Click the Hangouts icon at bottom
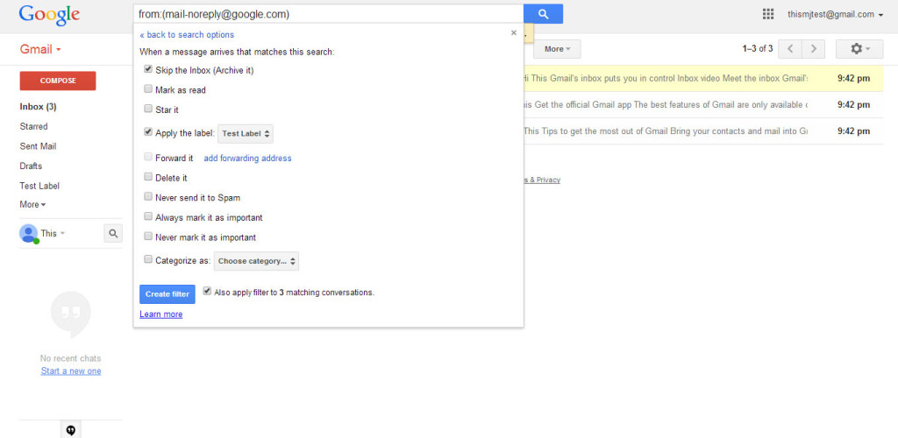898x438 pixels. point(71,430)
